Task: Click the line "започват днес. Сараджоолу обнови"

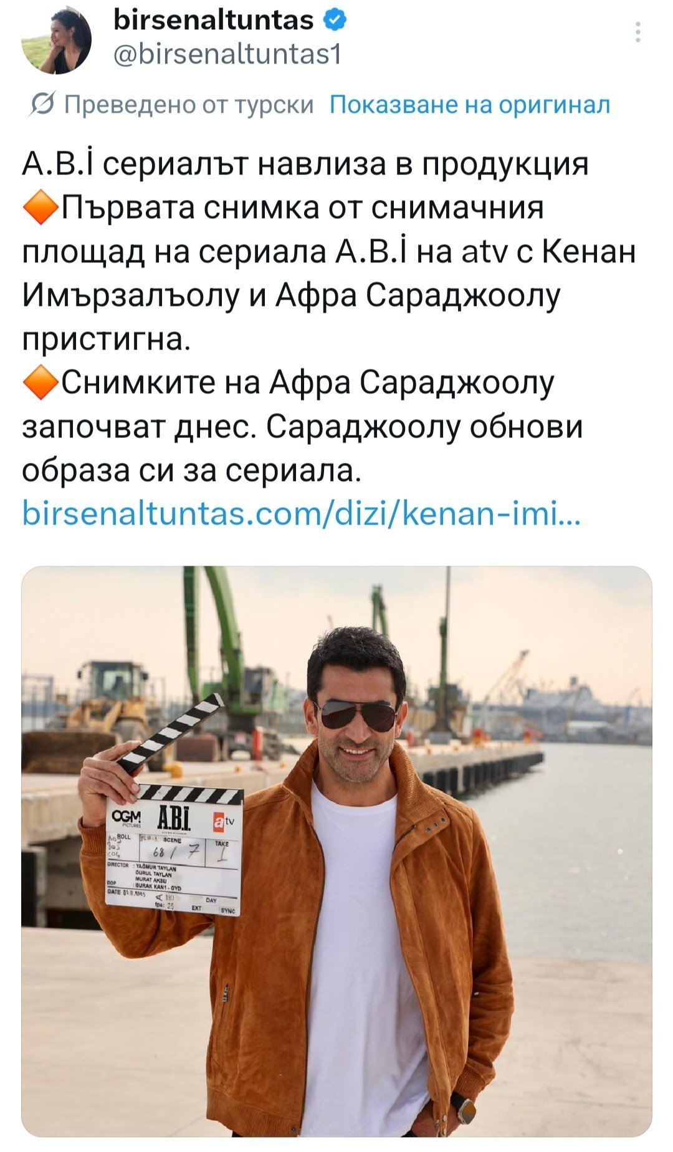Action: tap(302, 427)
